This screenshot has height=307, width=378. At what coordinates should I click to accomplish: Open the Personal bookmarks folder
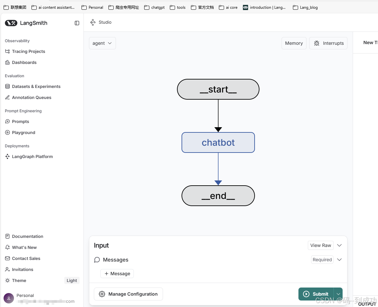pyautogui.click(x=92, y=7)
